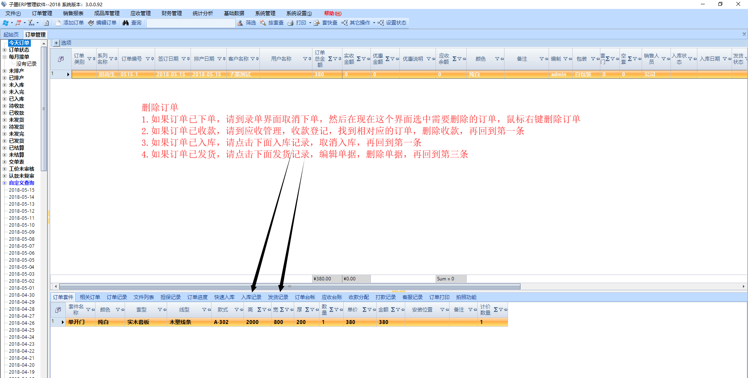Viewport: 748px width, 378px height.
Task: Click the 编辑订单 (edit order) toolbar icon
Action: [x=91, y=23]
